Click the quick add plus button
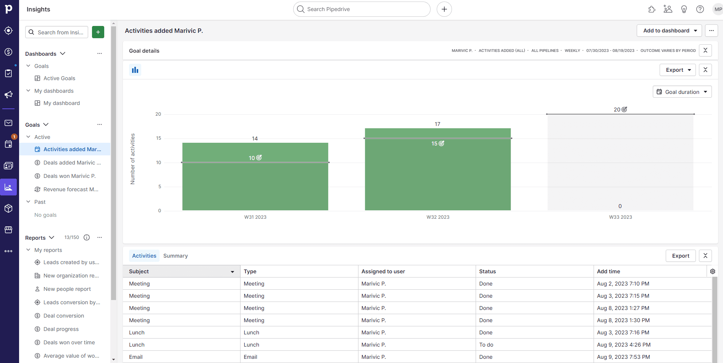 [444, 9]
